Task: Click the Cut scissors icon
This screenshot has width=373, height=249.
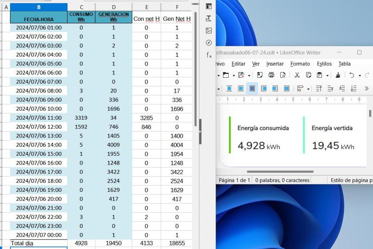Action: click(x=297, y=75)
